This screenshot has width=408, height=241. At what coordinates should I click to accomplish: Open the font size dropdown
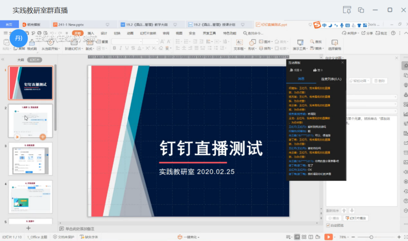(157, 41)
